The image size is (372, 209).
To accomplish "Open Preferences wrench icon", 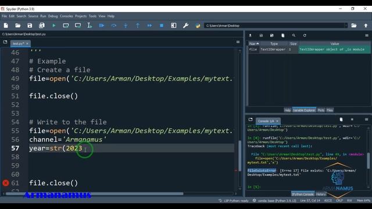I will [x=186, y=26].
